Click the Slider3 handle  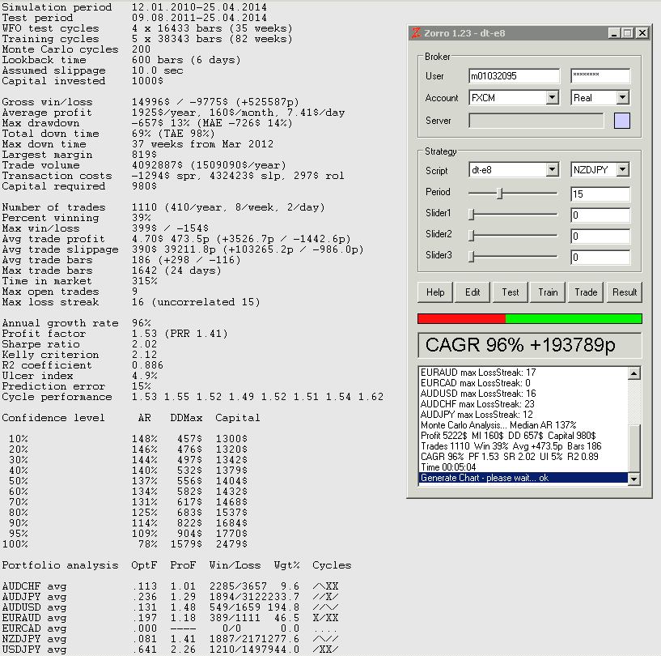click(472, 257)
